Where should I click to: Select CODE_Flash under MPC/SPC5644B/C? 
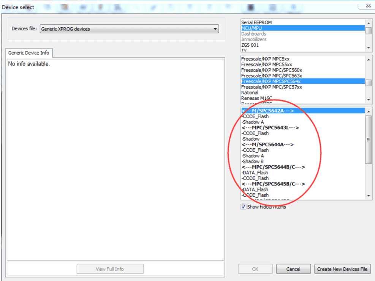[303, 178]
